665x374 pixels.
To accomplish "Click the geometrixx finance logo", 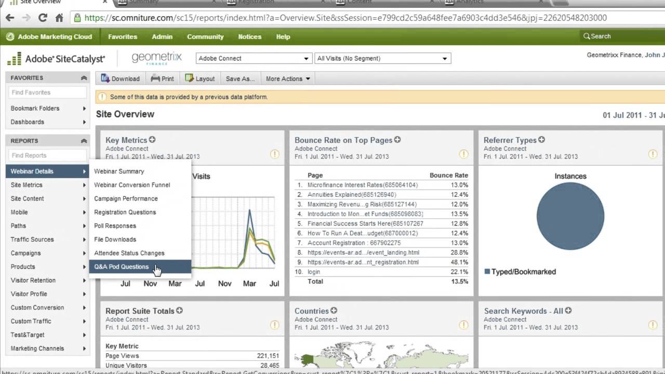I will coord(156,58).
